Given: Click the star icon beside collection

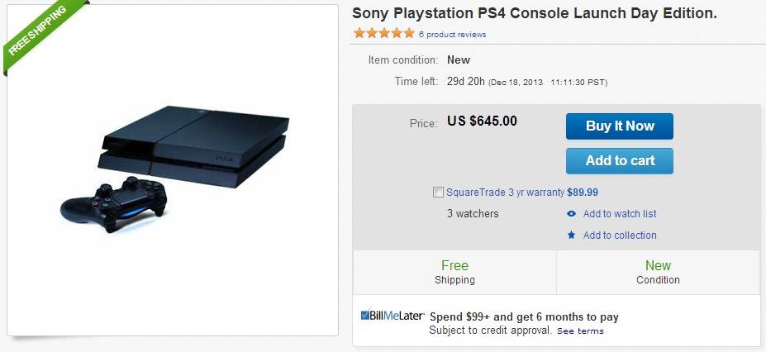Looking at the screenshot, I should [571, 235].
